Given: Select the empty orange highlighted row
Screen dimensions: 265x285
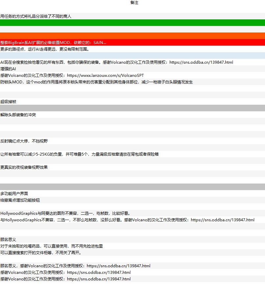Looking at the screenshot, I should (132, 36).
